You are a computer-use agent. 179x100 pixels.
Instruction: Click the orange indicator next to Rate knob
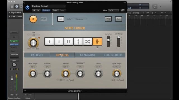[x=39, y=38]
